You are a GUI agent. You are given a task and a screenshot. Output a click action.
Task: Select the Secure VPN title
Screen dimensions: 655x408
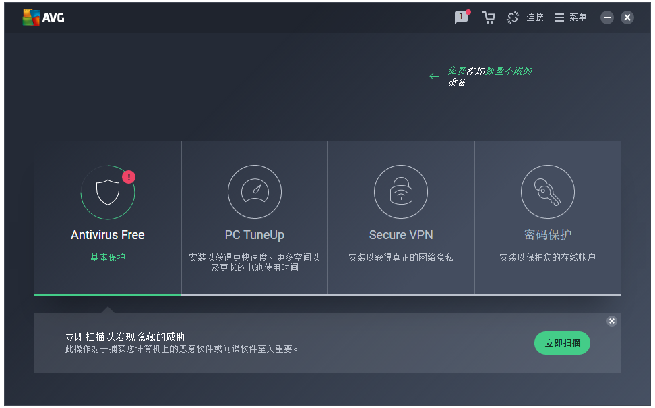pos(401,235)
